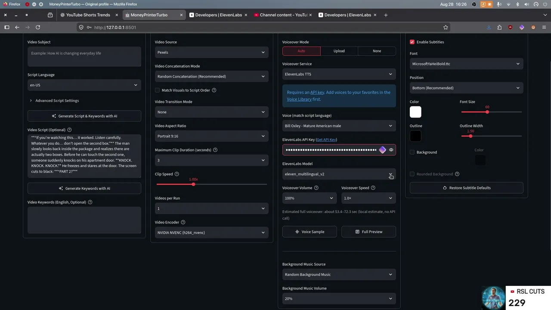Screen dimensions: 551x310
Task: Show help for Match Visuals to Script Order
Action: (214, 90)
